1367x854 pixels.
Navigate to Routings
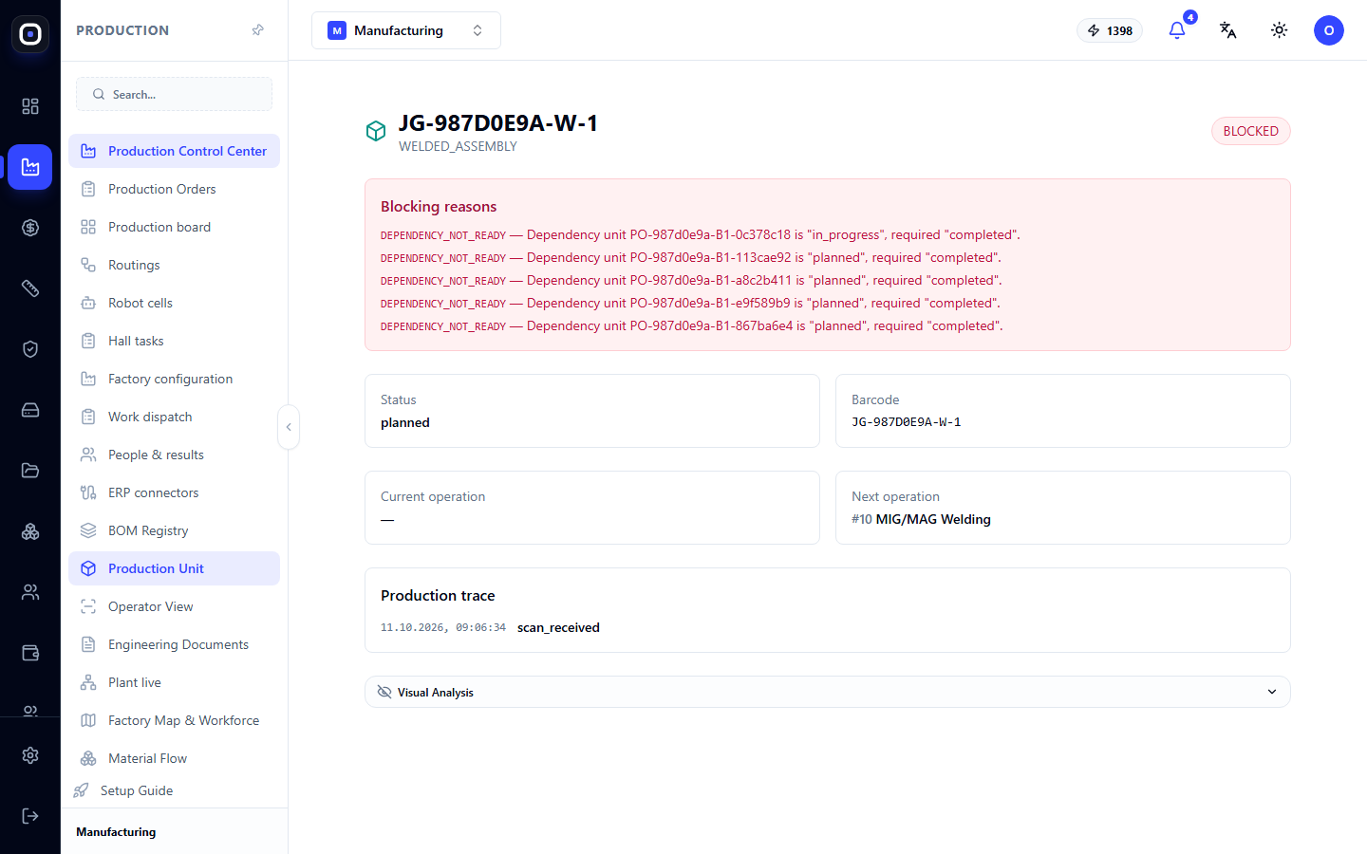pyautogui.click(x=174, y=265)
